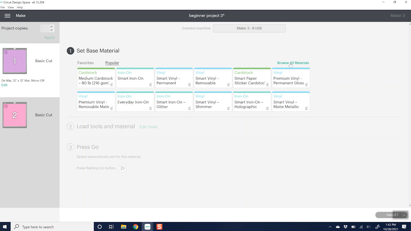Switch to Popular materials tab

(x=112, y=63)
